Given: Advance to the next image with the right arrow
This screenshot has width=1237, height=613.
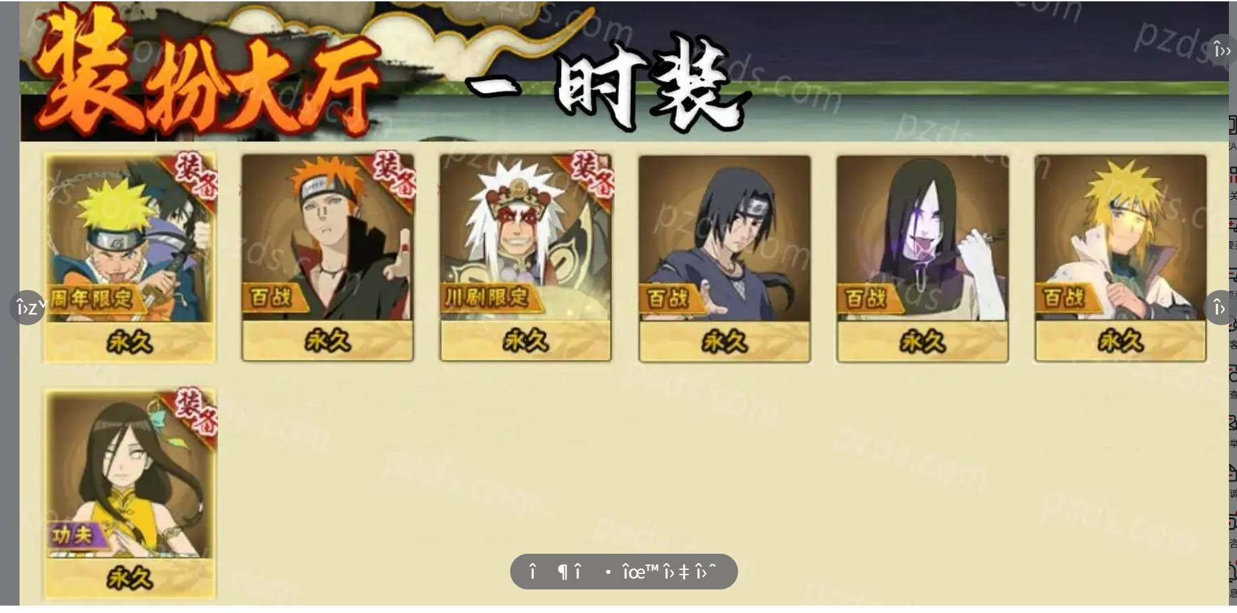Looking at the screenshot, I should 1219,308.
